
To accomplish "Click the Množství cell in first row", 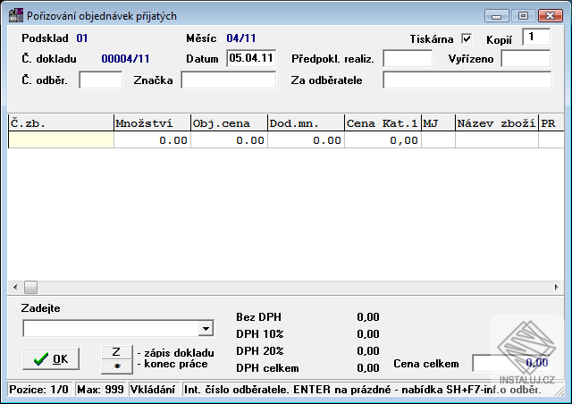I will (x=152, y=140).
